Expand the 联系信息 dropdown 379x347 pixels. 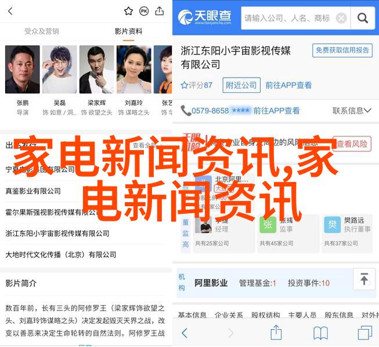(352, 111)
